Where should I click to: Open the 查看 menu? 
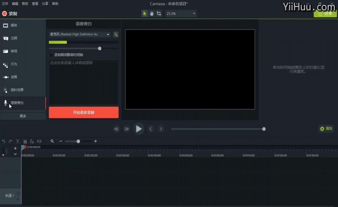pyautogui.click(x=35, y=4)
